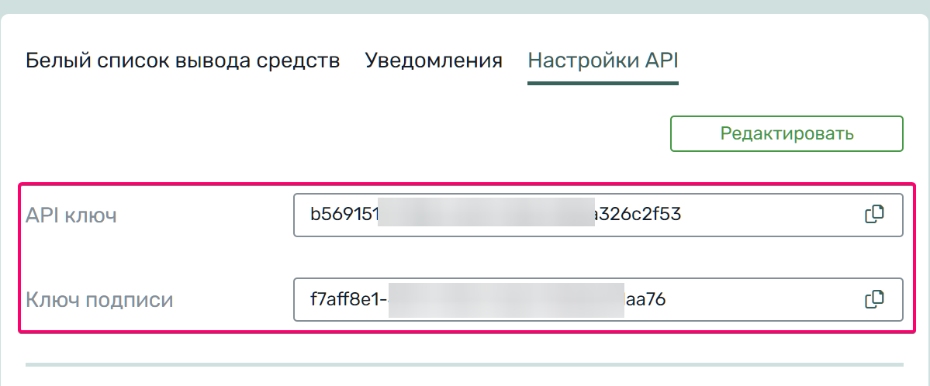Switch to the "Уведомления" tab
The image size is (930, 386).
434,60
